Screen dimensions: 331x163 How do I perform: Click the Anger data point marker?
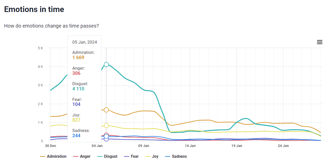[x=106, y=135]
